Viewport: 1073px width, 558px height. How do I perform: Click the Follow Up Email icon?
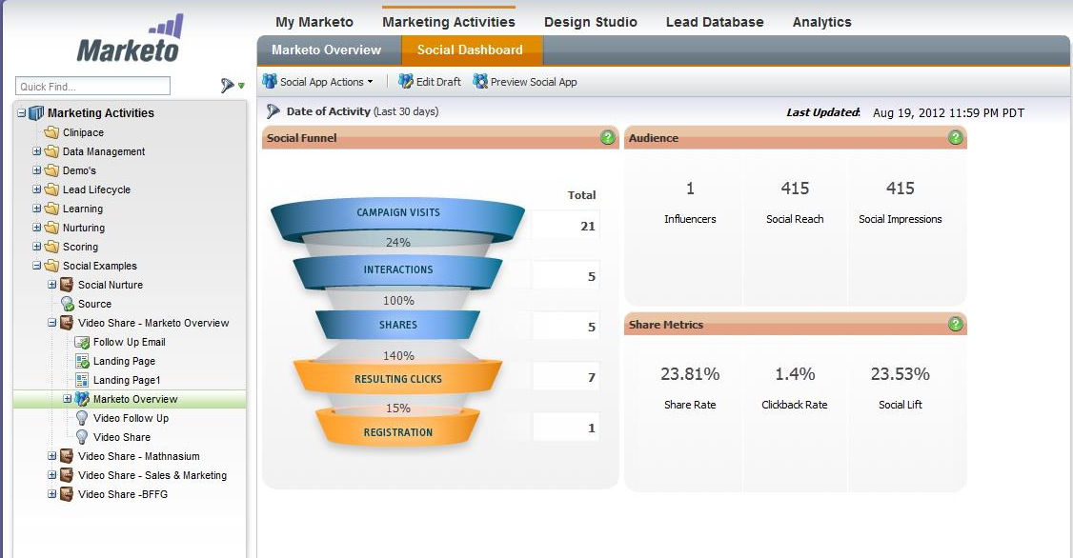click(82, 342)
